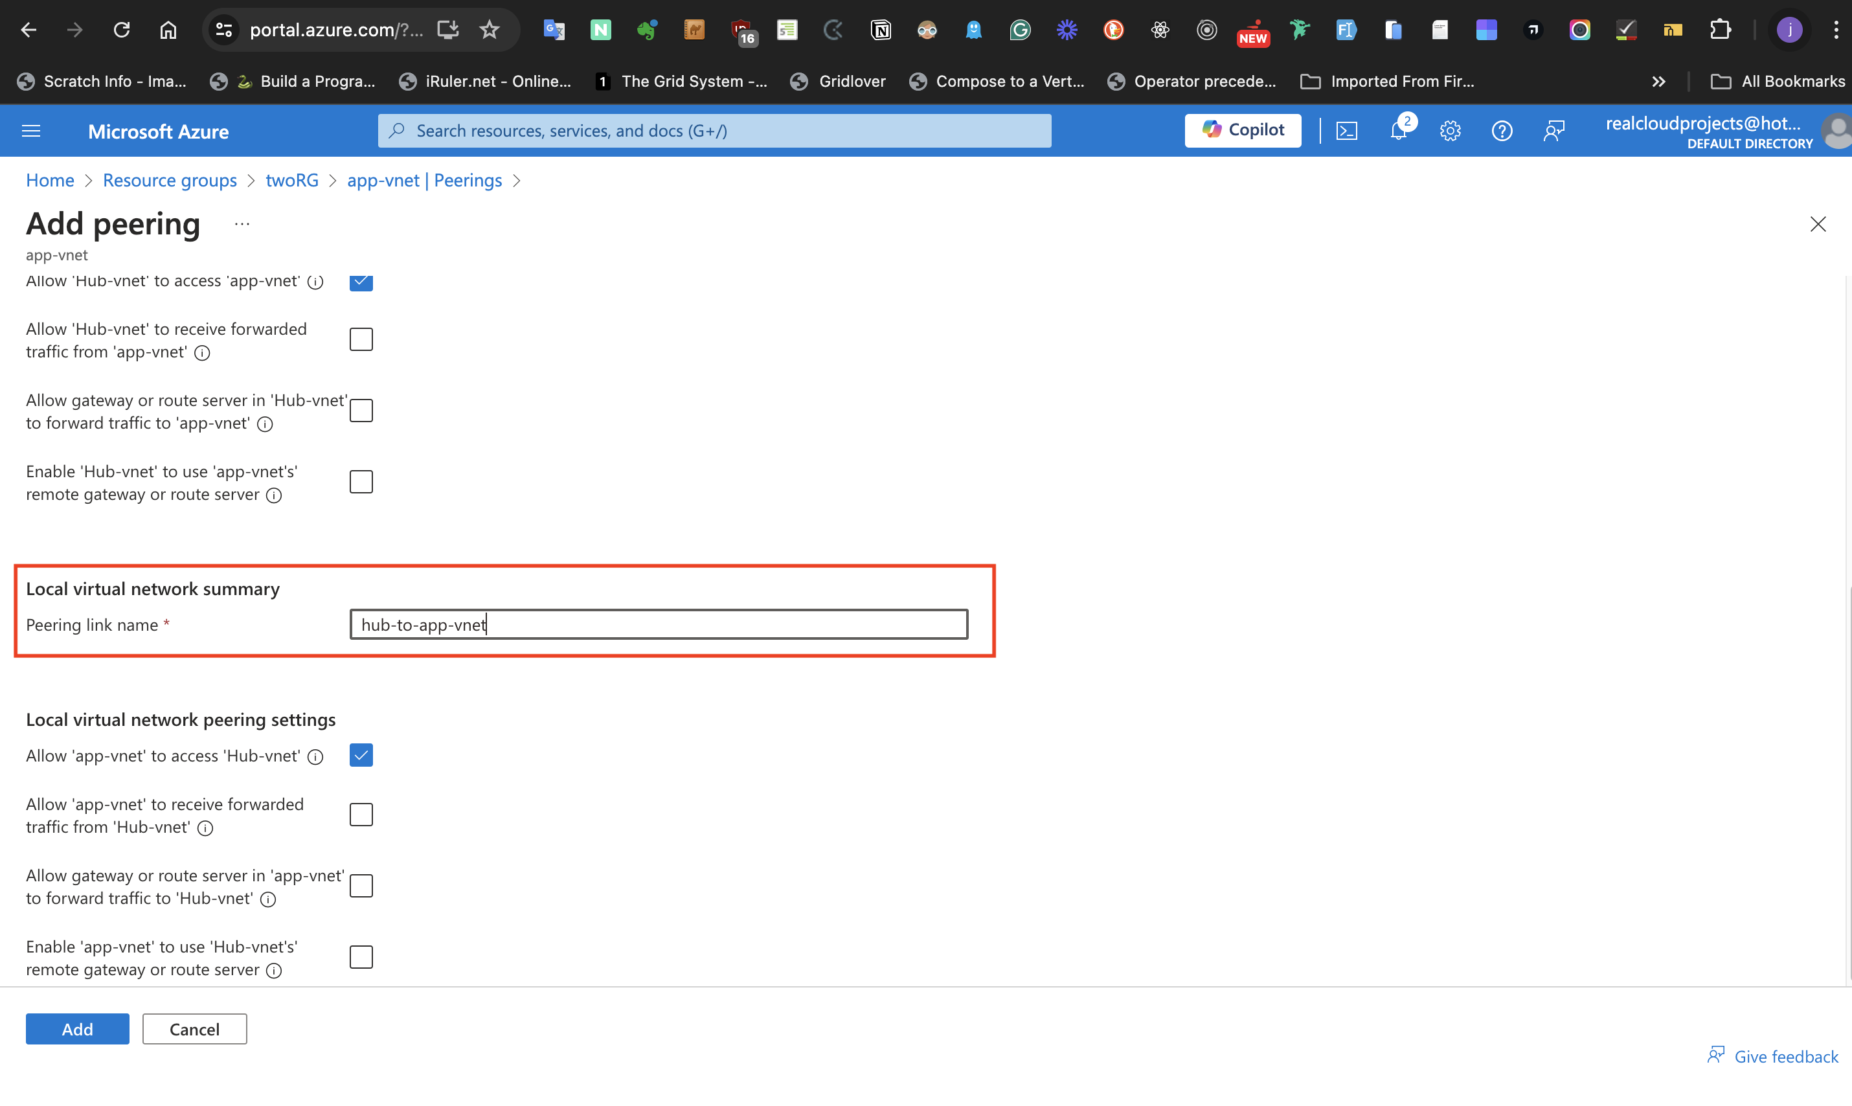
Task: Open the notifications bell with badge 2
Action: pos(1399,130)
